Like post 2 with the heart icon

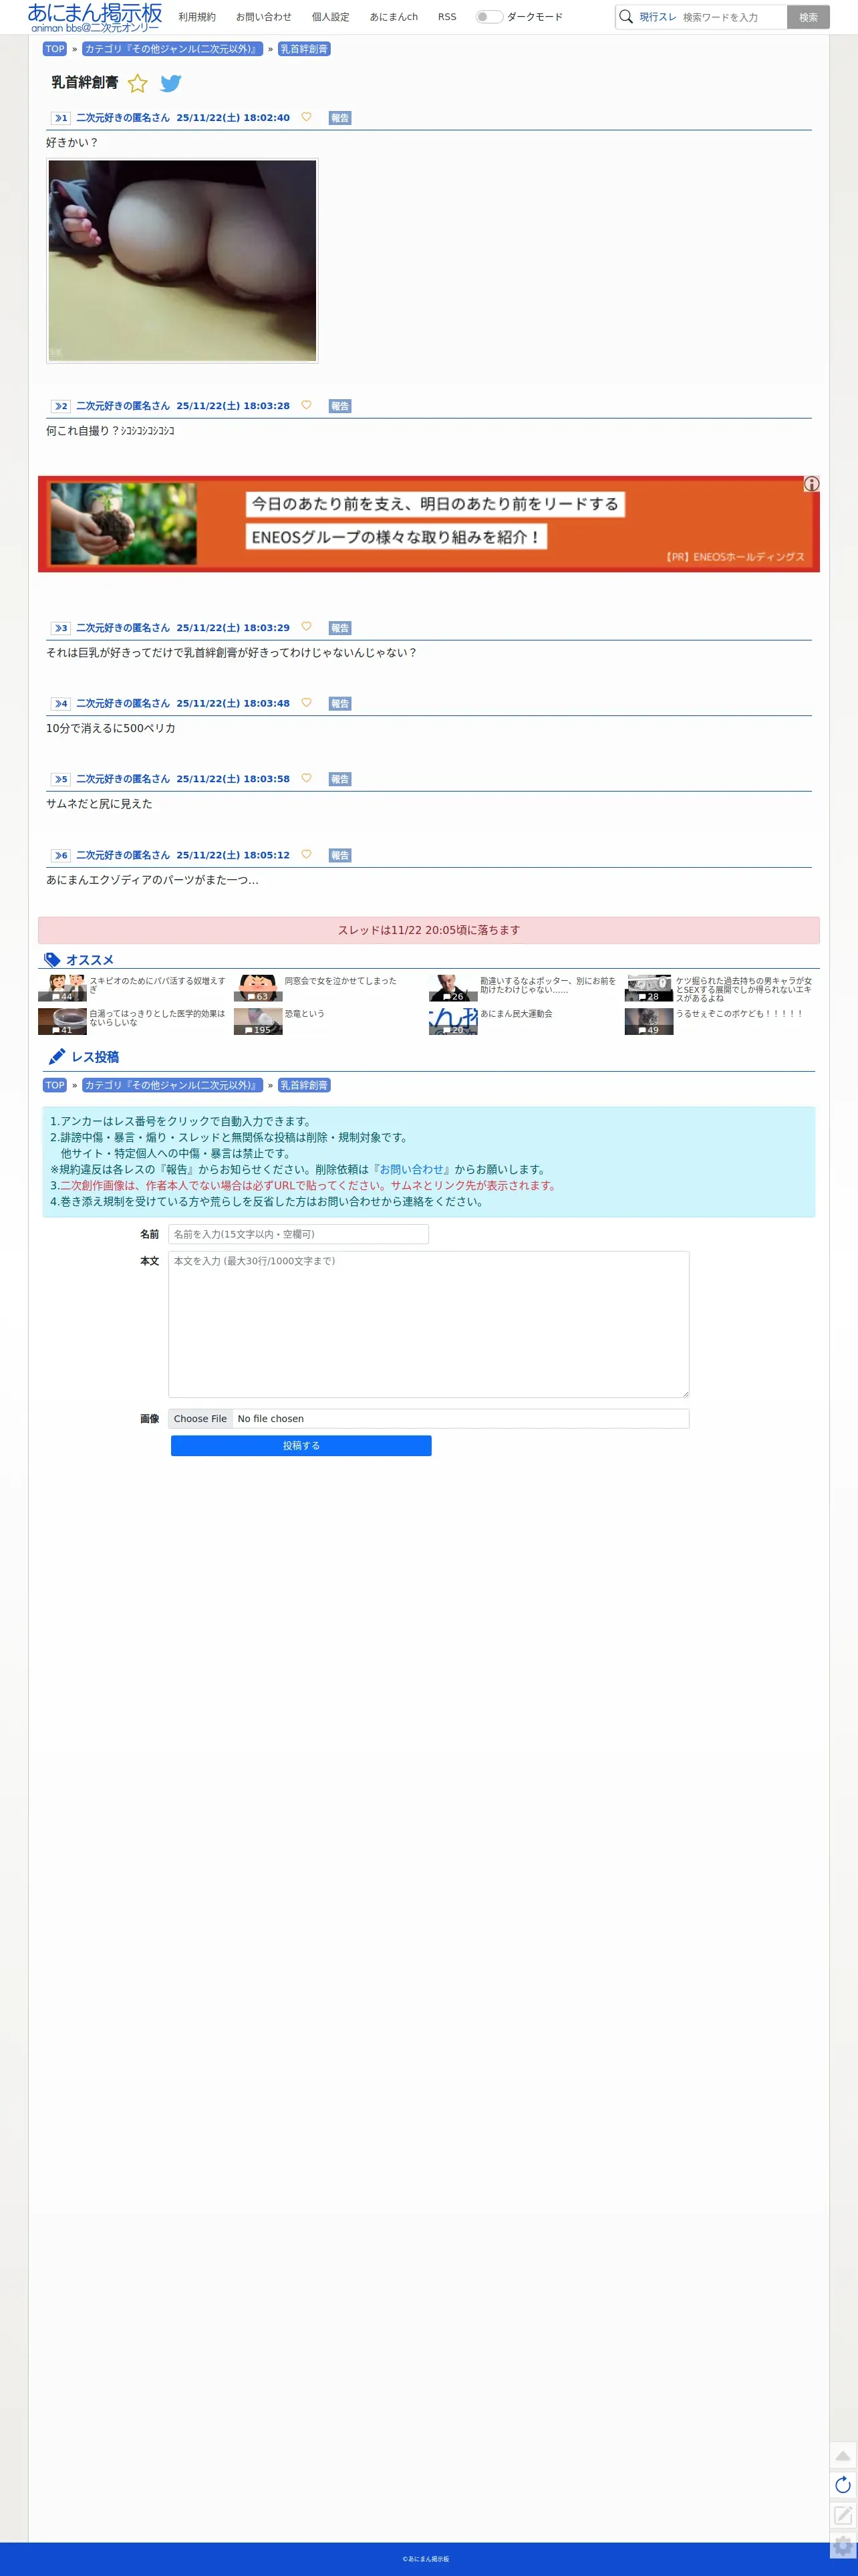306,405
